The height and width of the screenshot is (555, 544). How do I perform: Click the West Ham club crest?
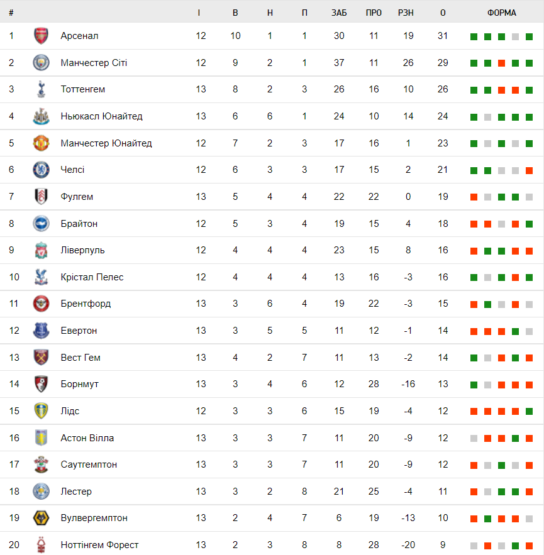[x=41, y=358]
